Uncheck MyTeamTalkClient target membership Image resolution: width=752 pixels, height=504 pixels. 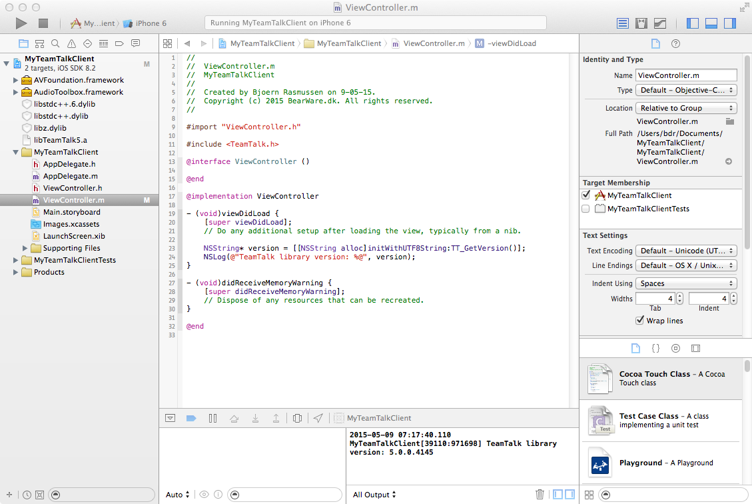[586, 195]
